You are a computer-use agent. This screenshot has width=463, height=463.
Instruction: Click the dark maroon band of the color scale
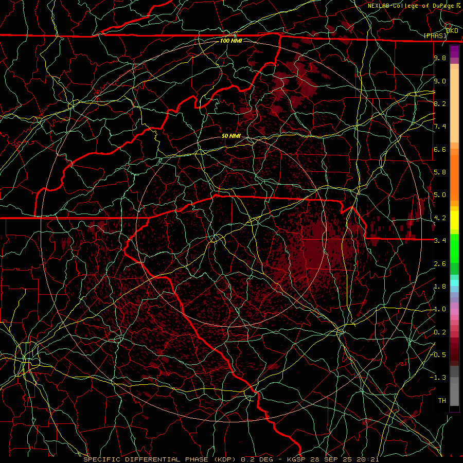click(454, 351)
